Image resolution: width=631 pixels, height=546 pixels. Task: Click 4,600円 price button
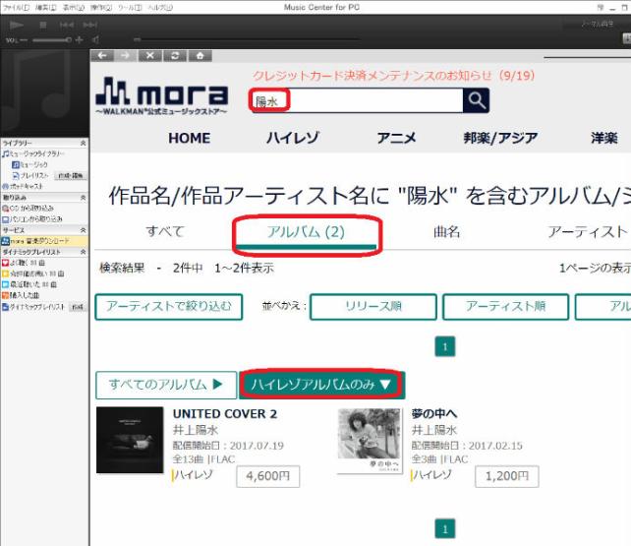268,476
